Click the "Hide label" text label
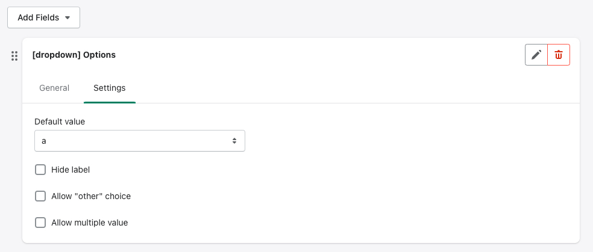 pyautogui.click(x=71, y=170)
